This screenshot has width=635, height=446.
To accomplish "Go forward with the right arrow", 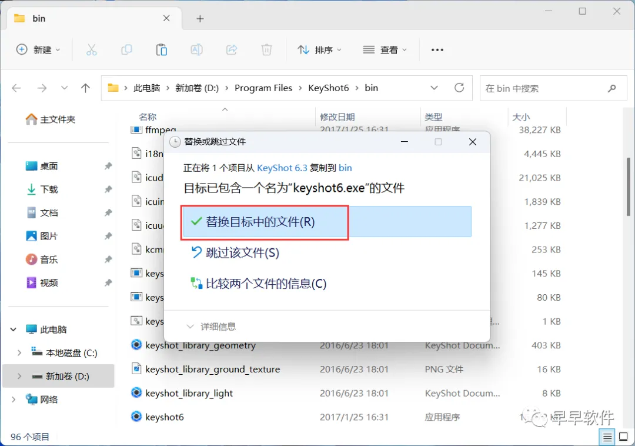I will 42,88.
